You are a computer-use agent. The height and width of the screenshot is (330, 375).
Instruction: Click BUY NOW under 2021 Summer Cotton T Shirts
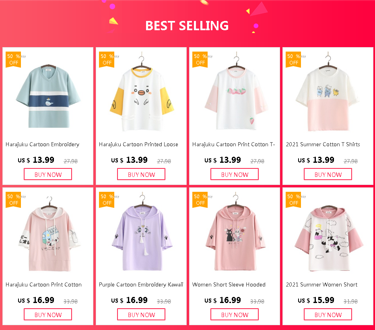[x=328, y=174]
